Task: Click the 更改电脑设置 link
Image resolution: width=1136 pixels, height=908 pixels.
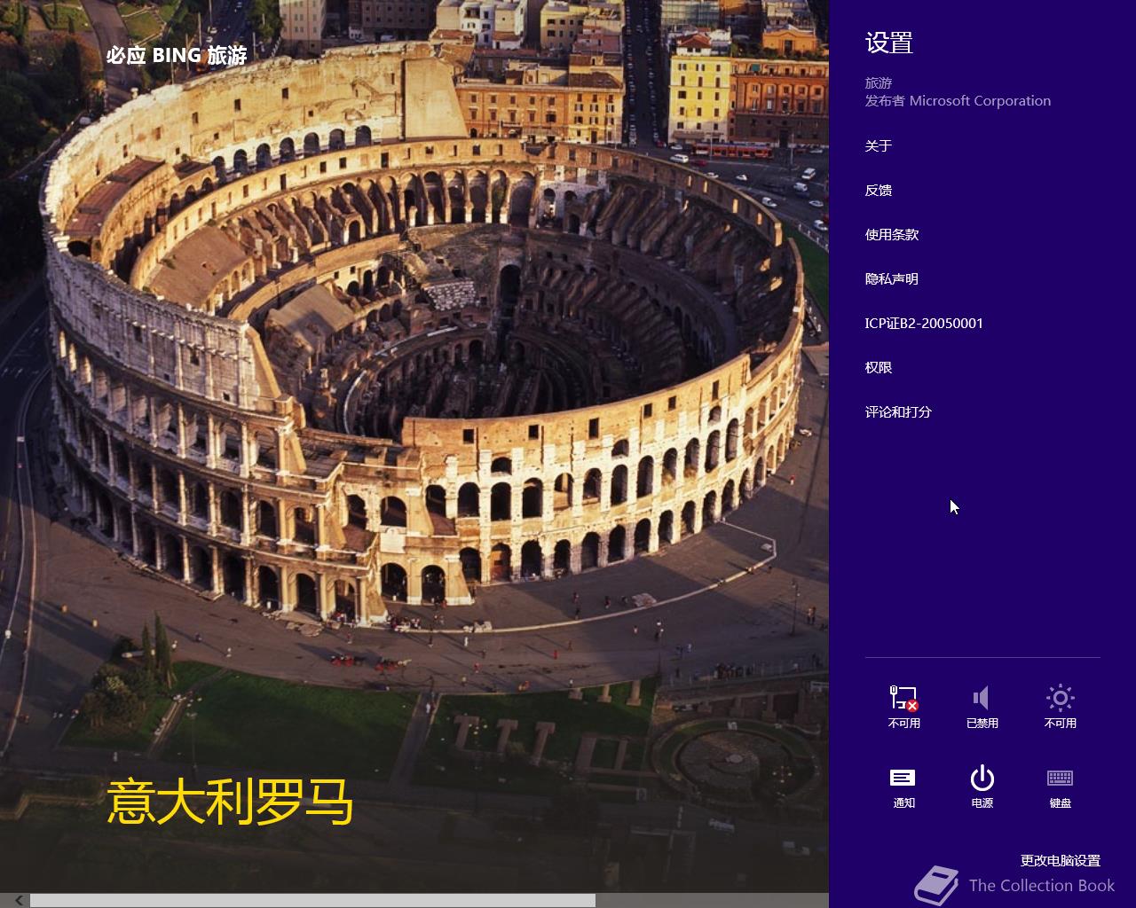Action: pos(1060,860)
